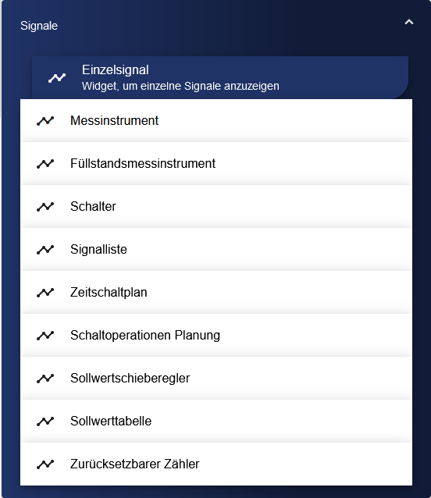Image resolution: width=431 pixels, height=498 pixels.
Task: Open the Einzelsignal widget dropdown
Action: pos(220,77)
